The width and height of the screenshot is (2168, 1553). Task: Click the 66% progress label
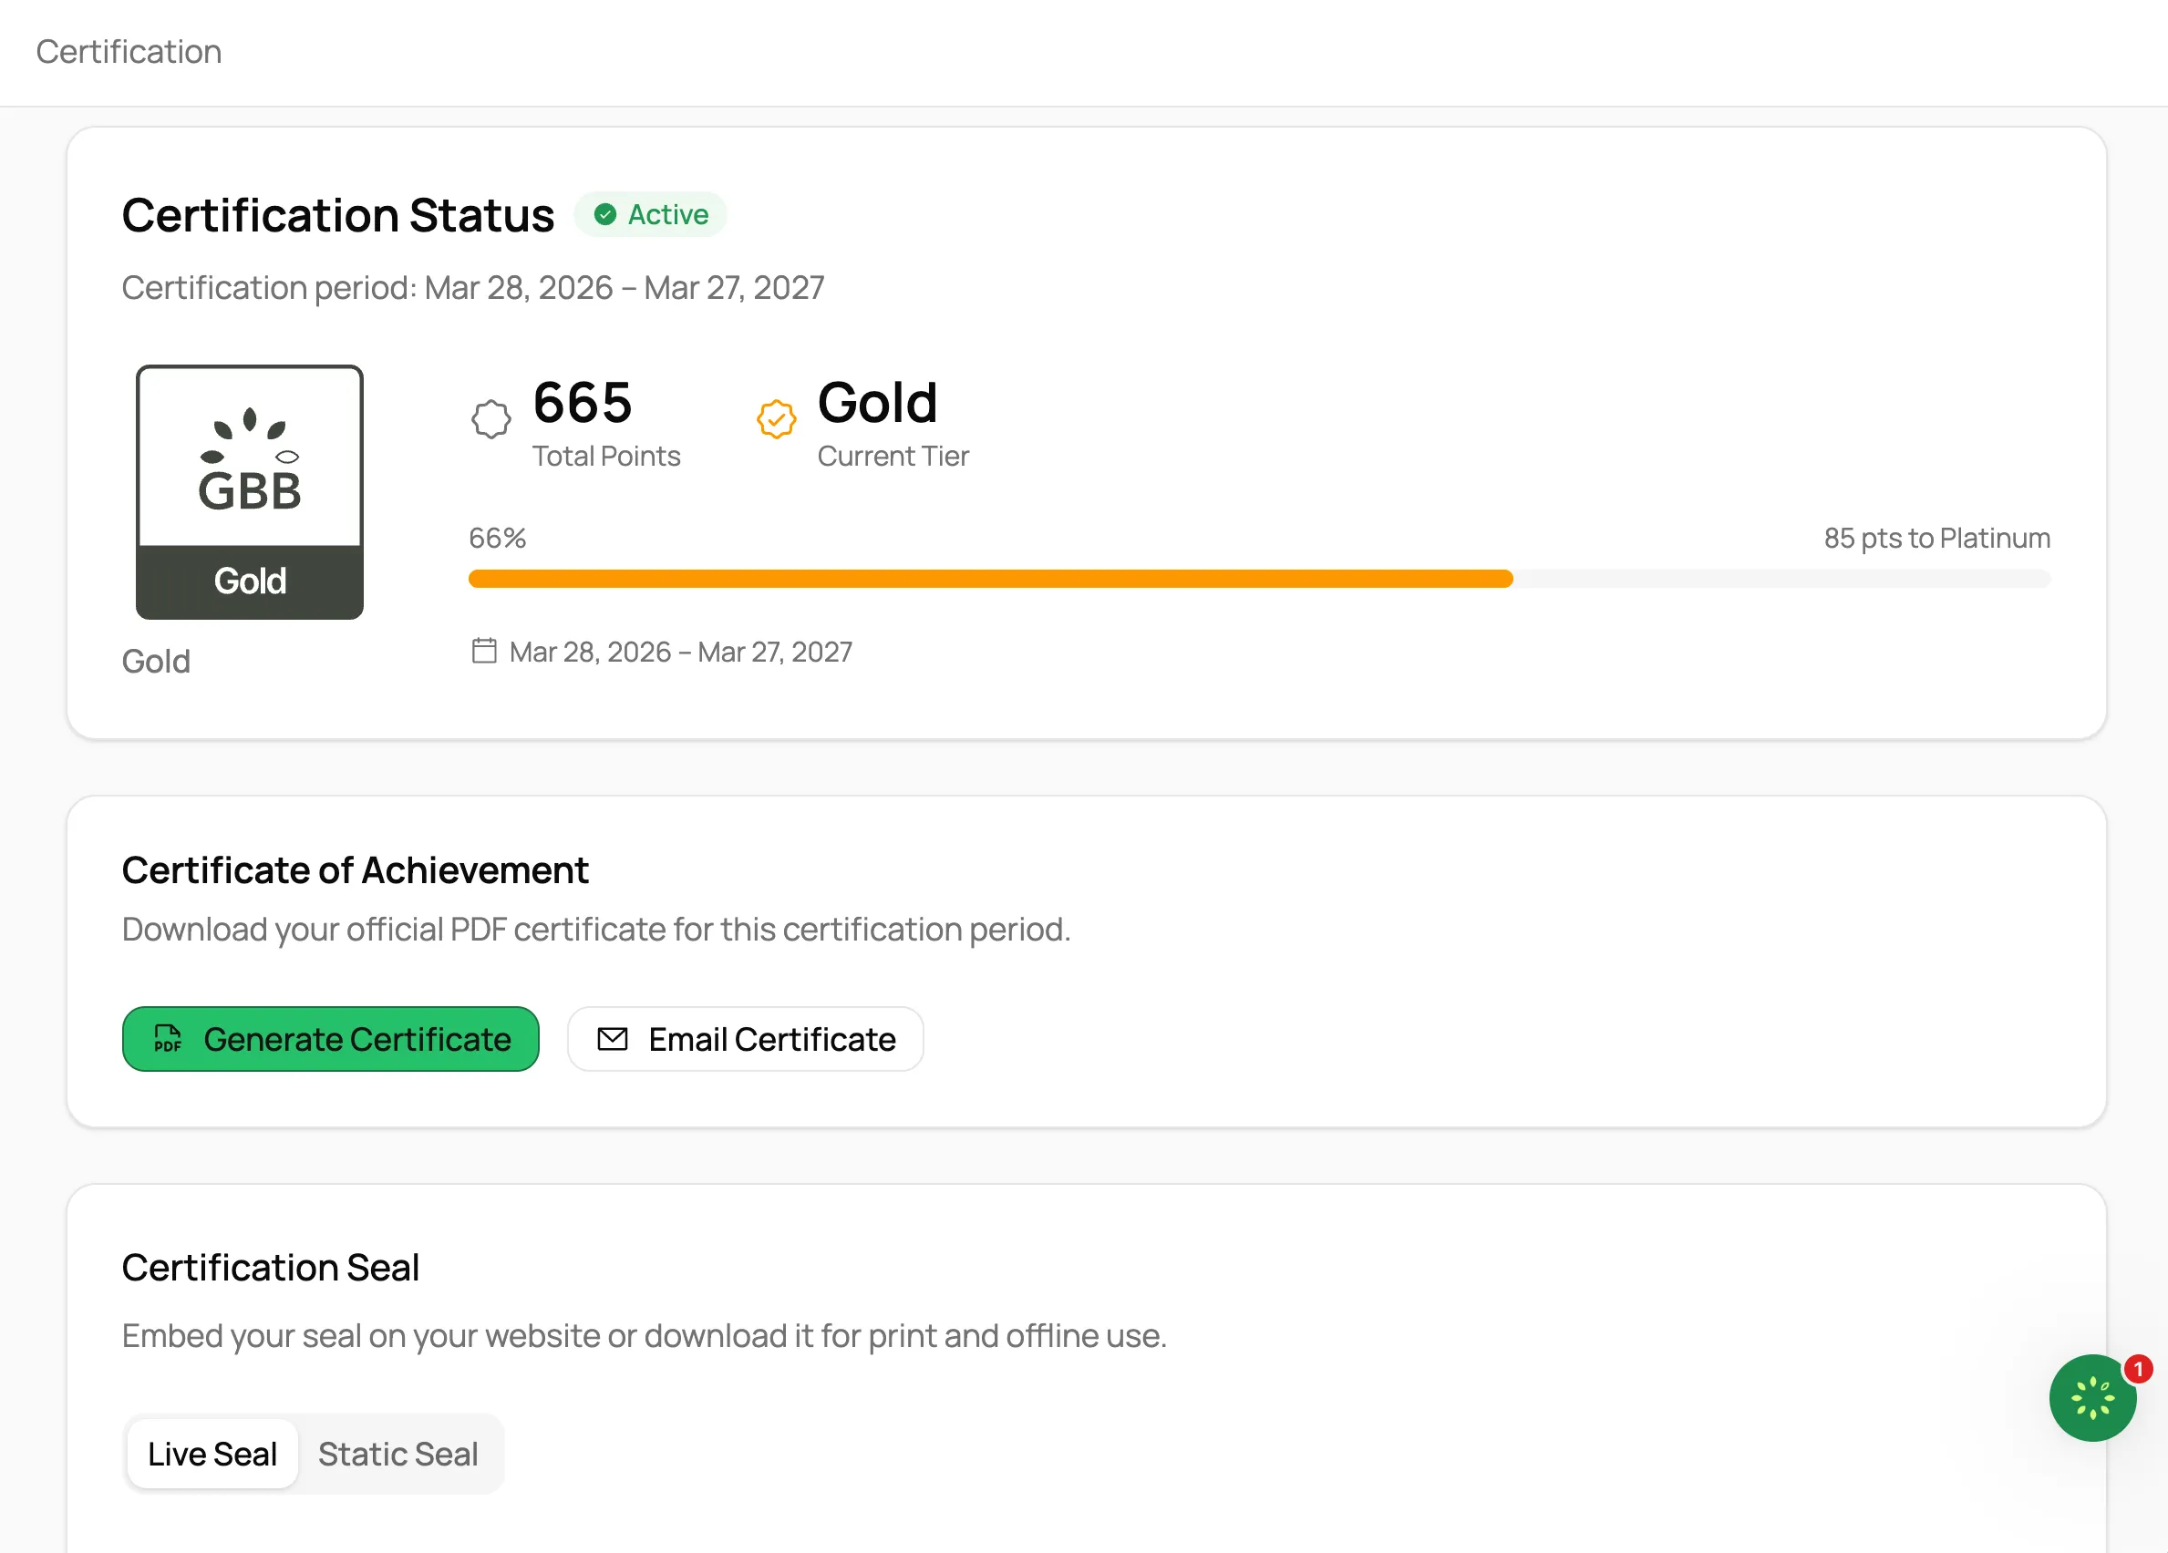497,538
